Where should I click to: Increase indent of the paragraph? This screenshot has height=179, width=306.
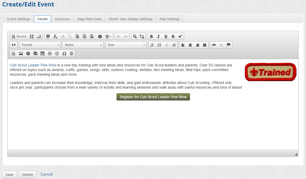click(174, 45)
